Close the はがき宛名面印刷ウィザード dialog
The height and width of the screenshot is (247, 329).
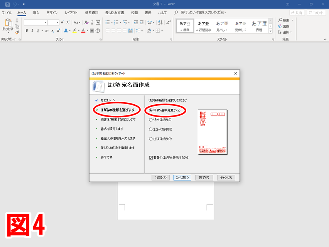pos(236,73)
